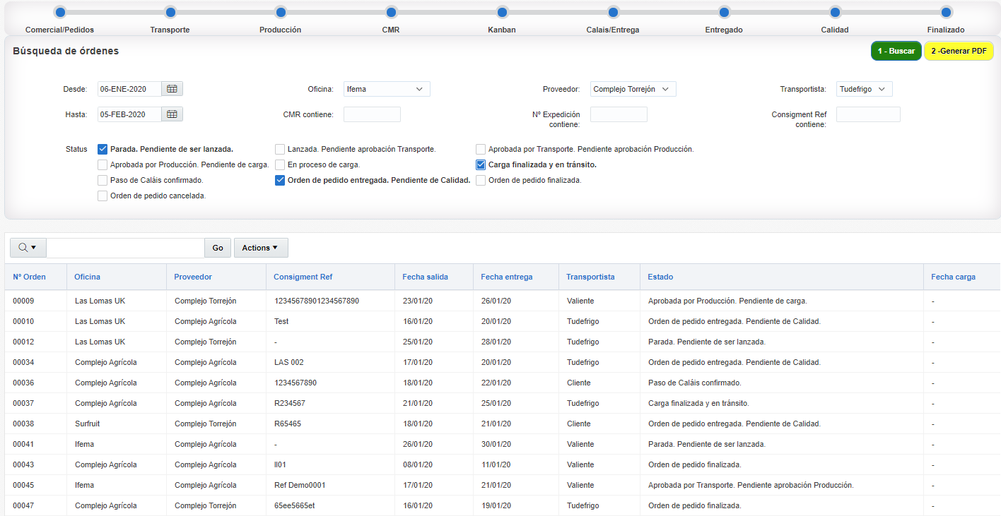
Task: Click the 'CMR contiene' text field
Action: pos(372,114)
